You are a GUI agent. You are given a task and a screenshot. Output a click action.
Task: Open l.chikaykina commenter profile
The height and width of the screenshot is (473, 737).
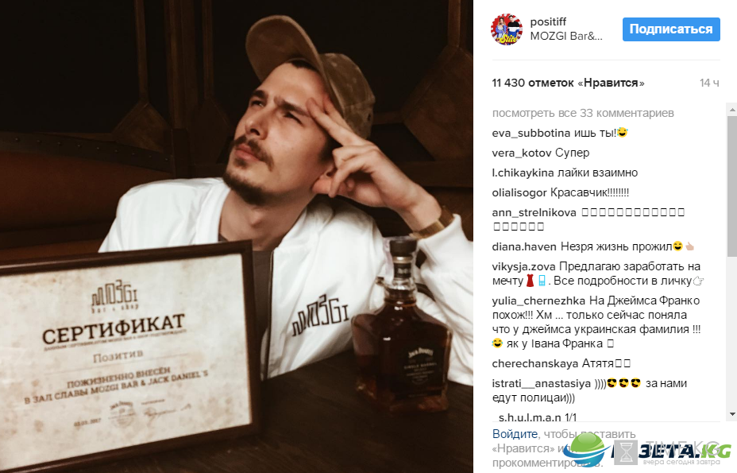523,173
